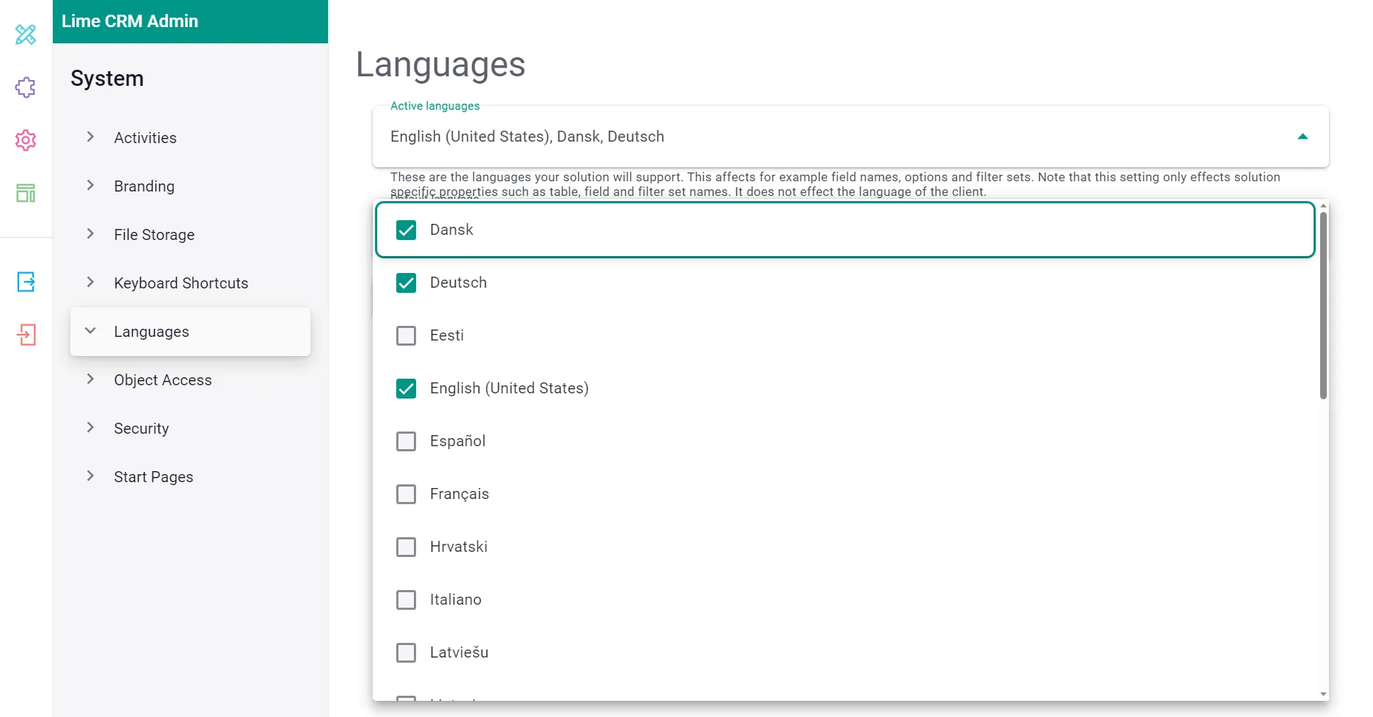Screen dimensions: 1373x717
Task: Select File Storage in the sidebar
Action: point(154,234)
